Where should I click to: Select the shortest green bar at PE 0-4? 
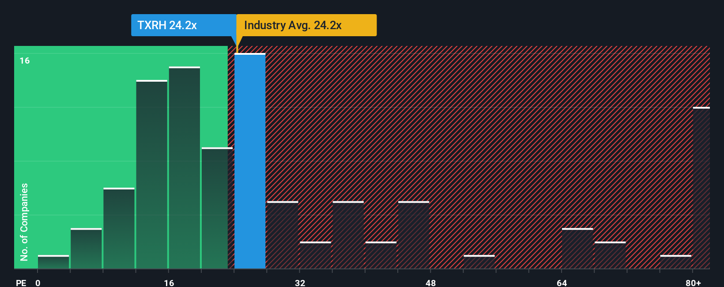coord(53,262)
